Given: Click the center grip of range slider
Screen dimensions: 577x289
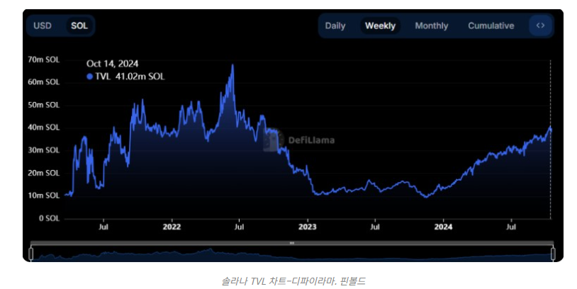Looking at the screenshot, I should pyautogui.click(x=291, y=243).
